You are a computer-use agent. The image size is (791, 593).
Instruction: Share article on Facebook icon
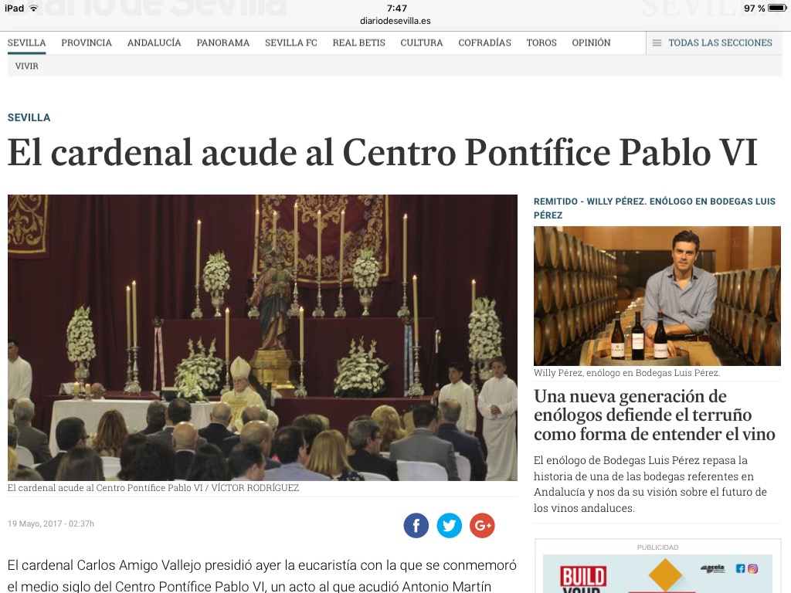pyautogui.click(x=416, y=525)
